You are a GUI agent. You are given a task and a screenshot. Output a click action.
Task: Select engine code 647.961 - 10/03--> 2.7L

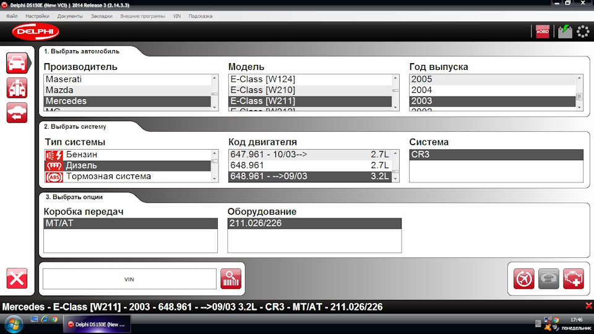310,155
